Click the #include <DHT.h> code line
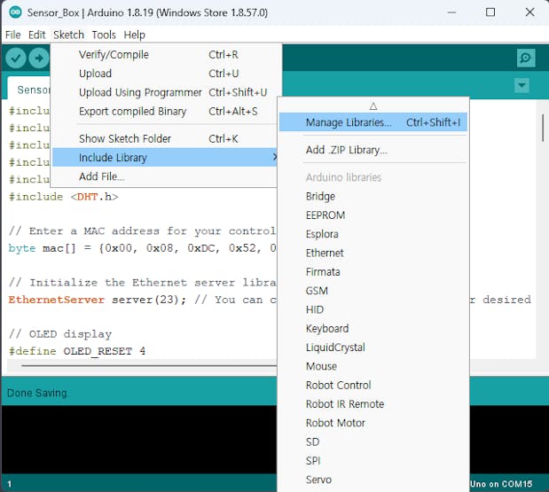 click(63, 197)
